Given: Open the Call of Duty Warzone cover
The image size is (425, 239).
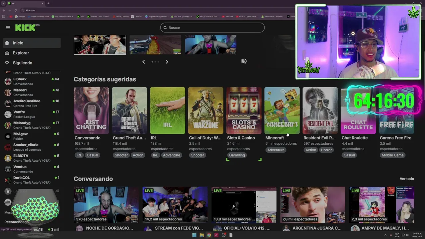Looking at the screenshot, I should (206, 111).
